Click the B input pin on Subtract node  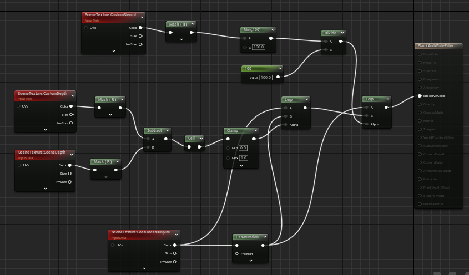click(x=148, y=148)
